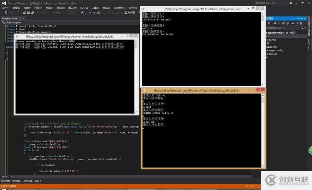Open the 调试(D) Debug menu
Image resolution: width=312 pixels, height=190 pixels.
tap(61, 8)
